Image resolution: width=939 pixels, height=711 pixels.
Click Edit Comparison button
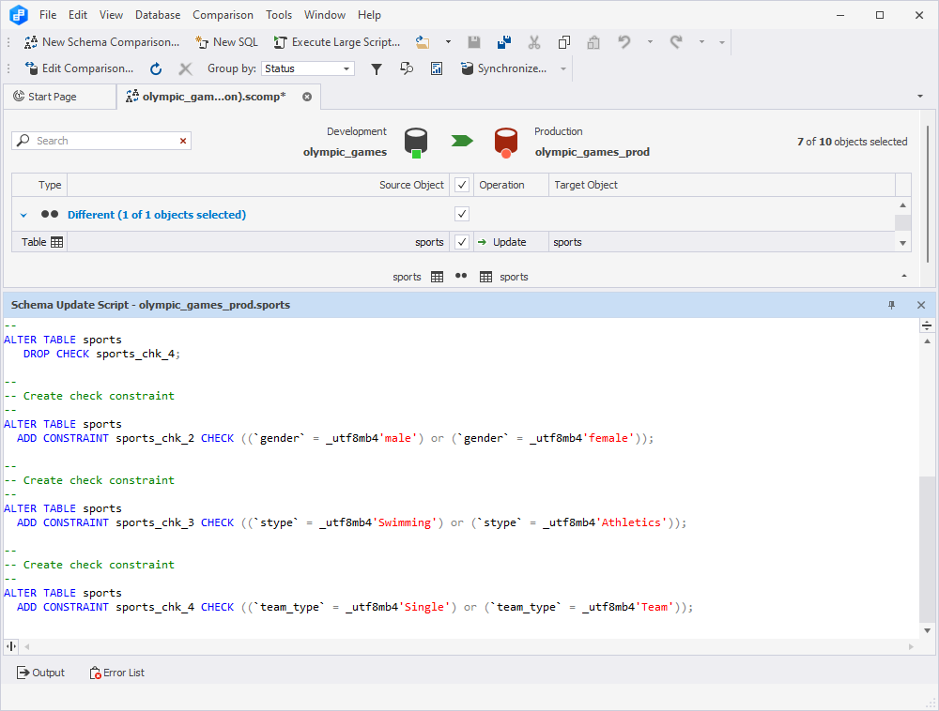[x=79, y=68]
